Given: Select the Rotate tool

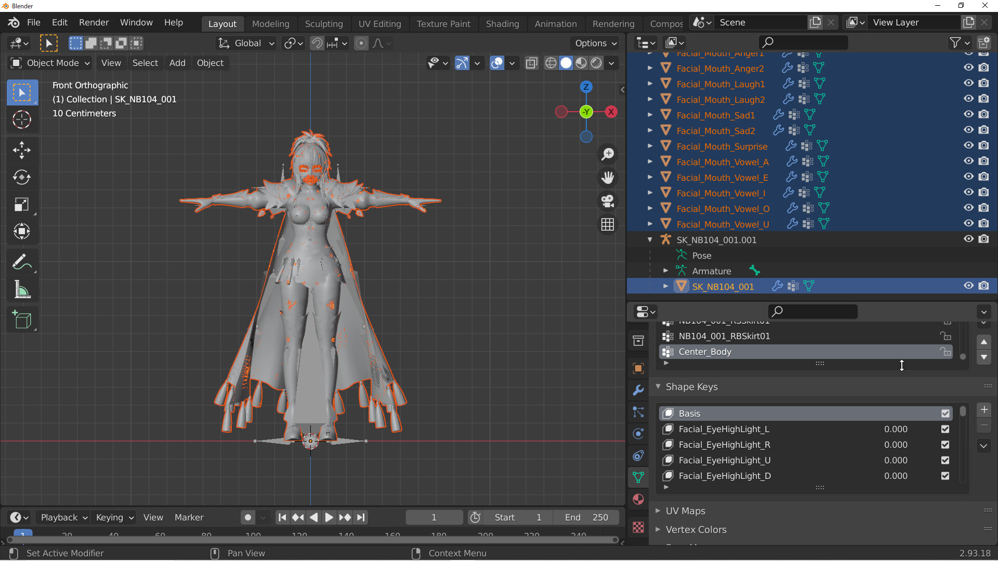Looking at the screenshot, I should (22, 178).
